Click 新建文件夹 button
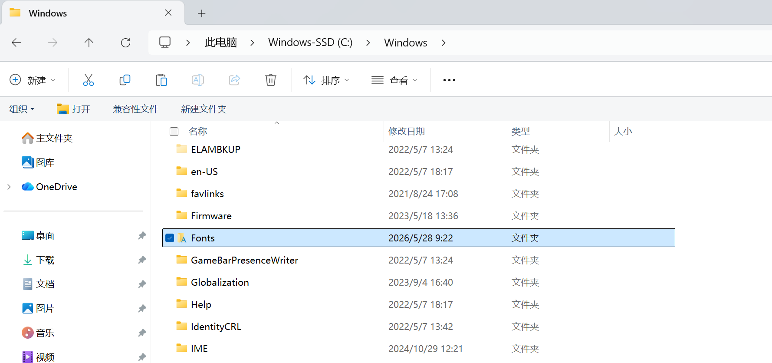 pos(204,109)
